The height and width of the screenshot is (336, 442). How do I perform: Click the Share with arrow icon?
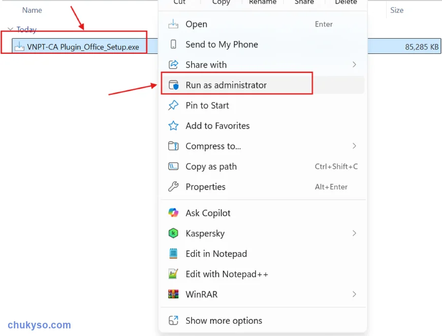(x=173, y=65)
